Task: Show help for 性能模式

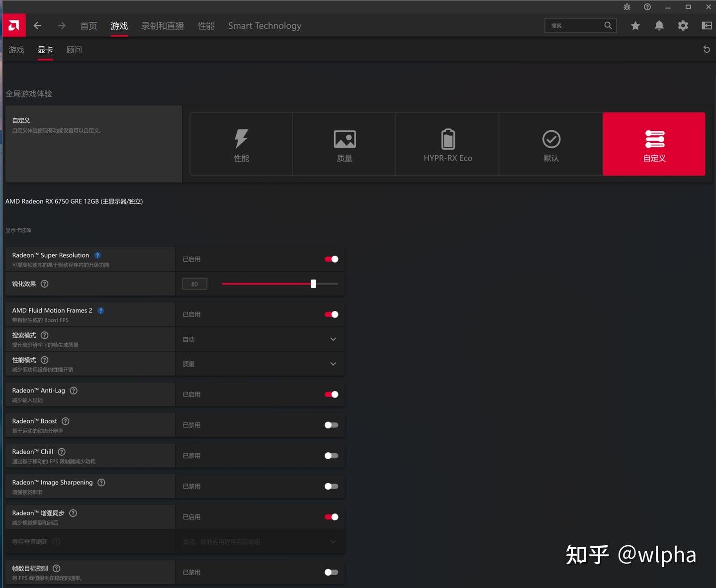Action: coord(45,360)
